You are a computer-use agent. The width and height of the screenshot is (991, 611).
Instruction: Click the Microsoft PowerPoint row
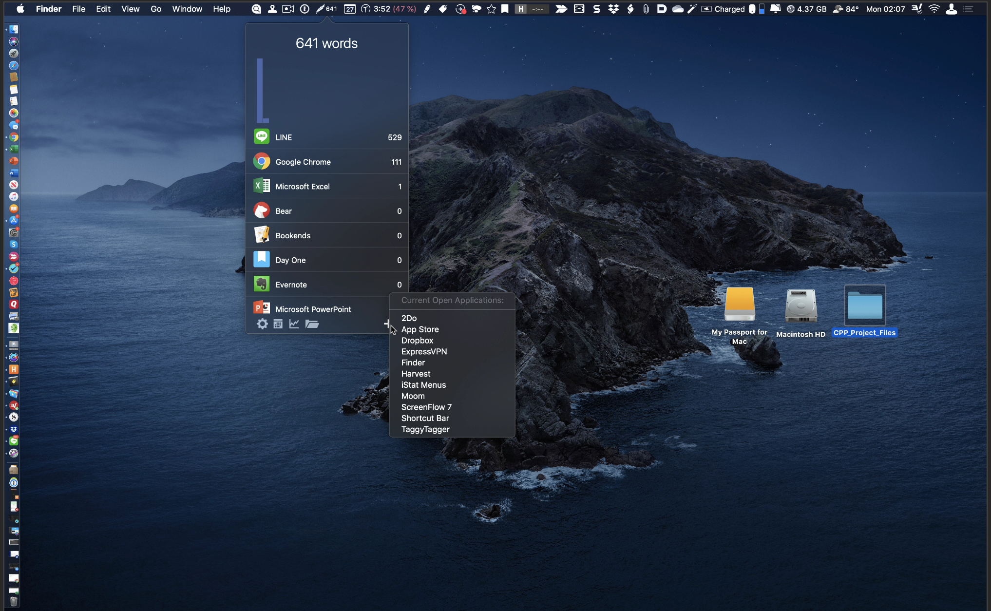[x=318, y=309]
